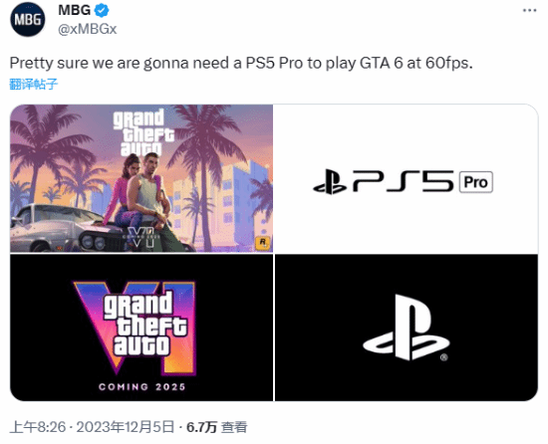This screenshot has width=548, height=444.
Task: Click the post timestamp 上午8:26
Action: tap(38, 427)
